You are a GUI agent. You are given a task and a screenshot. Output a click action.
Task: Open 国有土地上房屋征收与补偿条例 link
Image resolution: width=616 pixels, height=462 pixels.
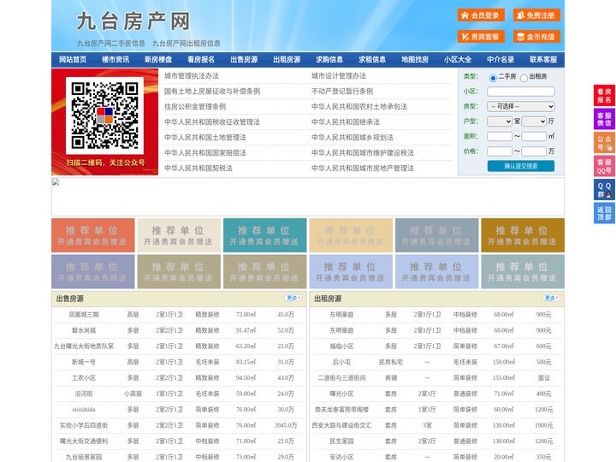212,92
